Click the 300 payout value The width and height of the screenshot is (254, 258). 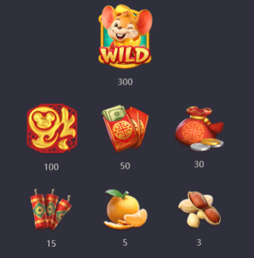point(125,82)
